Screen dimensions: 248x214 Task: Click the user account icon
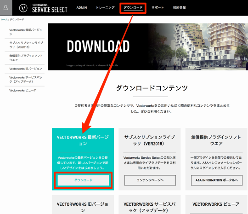6,8
